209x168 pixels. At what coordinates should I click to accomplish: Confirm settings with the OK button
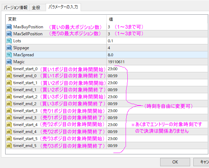pos(175,162)
